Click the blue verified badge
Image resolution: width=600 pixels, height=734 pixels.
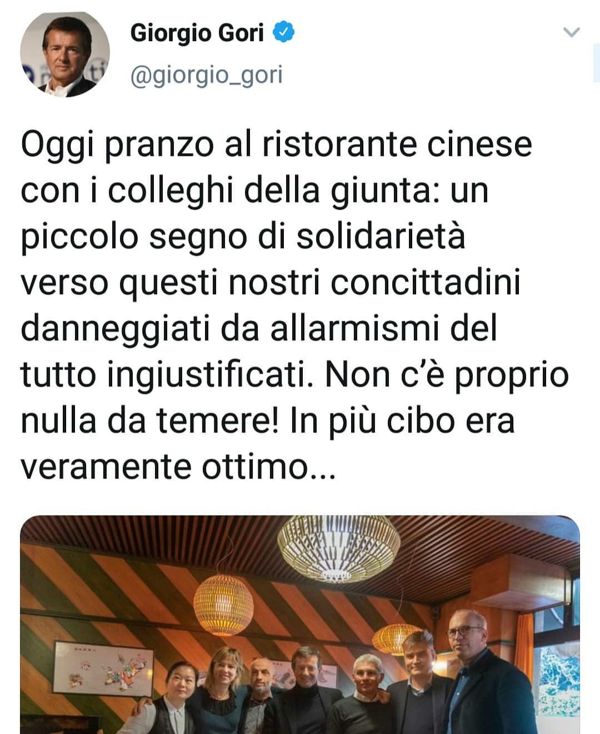[284, 33]
